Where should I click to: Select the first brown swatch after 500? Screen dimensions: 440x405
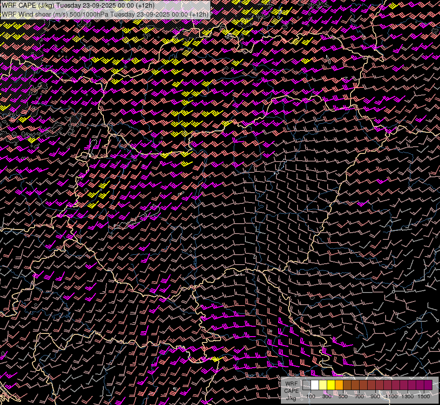click(347, 385)
